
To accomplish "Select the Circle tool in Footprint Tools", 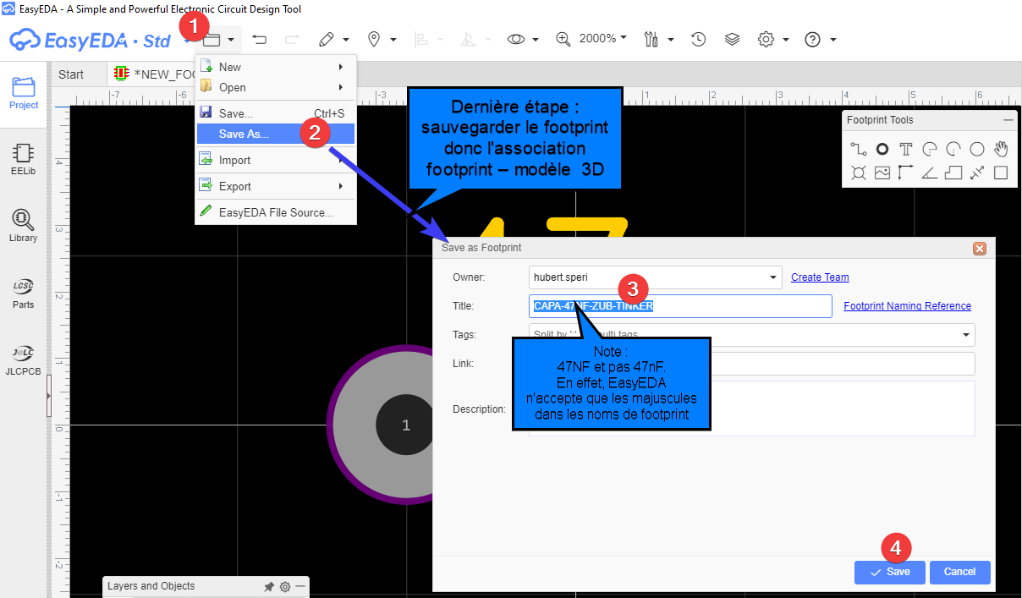I will point(977,150).
